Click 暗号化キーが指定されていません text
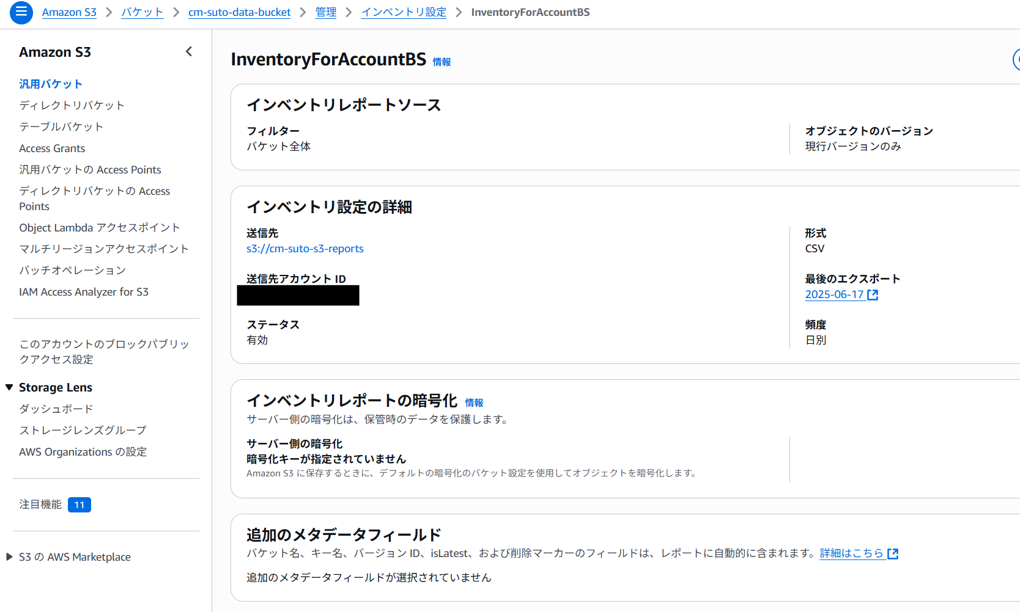The image size is (1020, 612). [326, 459]
